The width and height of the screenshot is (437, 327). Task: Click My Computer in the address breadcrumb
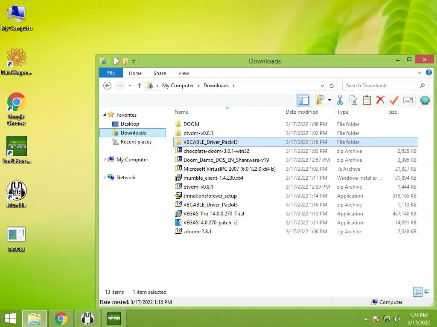(178, 86)
